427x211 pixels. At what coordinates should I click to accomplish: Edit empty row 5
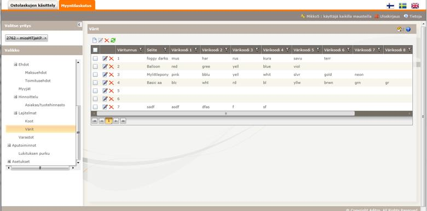click(105, 91)
